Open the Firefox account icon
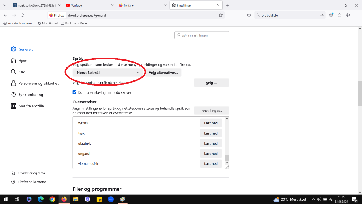 click(331, 15)
